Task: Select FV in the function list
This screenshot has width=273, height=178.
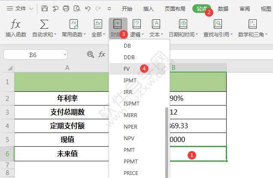Action: [137, 69]
